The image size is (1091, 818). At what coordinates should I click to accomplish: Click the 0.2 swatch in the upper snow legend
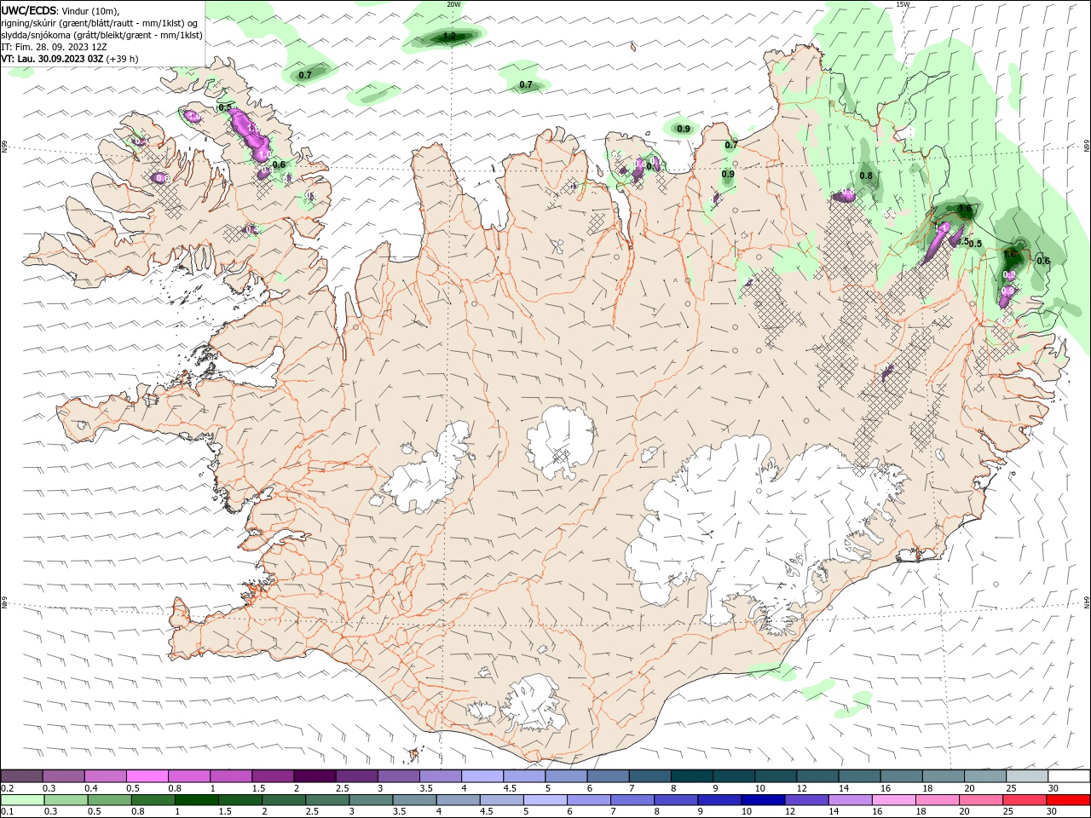(x=21, y=775)
